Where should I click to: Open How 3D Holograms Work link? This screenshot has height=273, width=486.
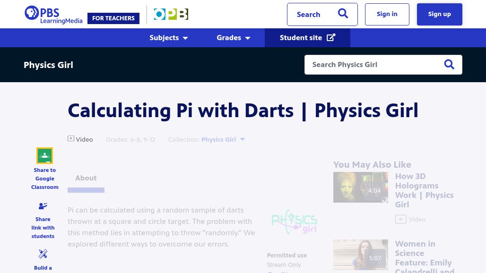click(424, 190)
